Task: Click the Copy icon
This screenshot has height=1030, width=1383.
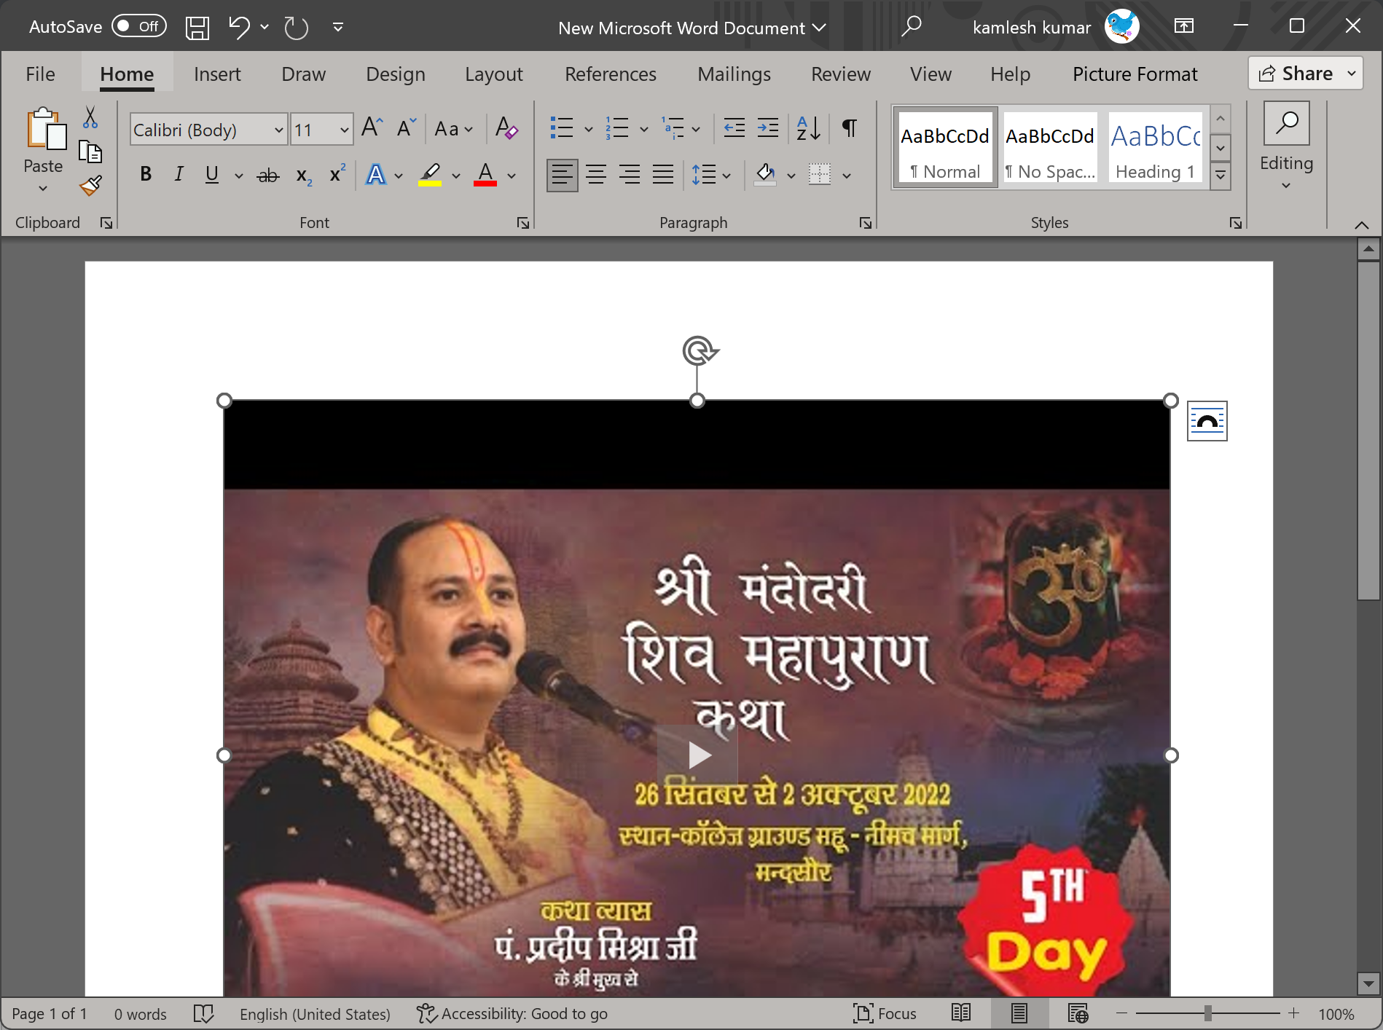Action: click(90, 152)
